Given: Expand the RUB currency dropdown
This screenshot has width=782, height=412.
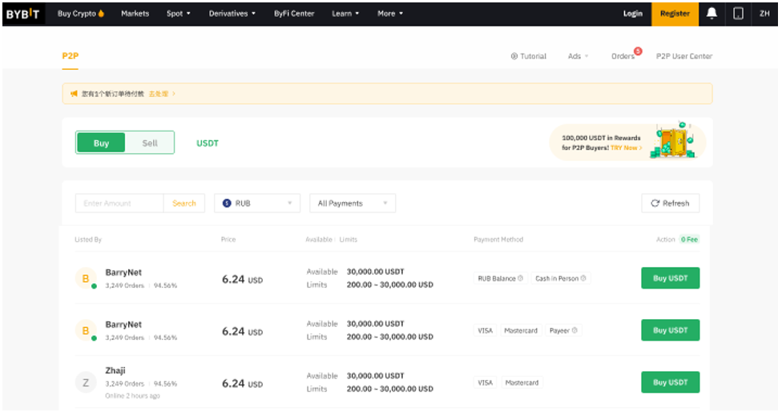Looking at the screenshot, I should click(x=257, y=204).
